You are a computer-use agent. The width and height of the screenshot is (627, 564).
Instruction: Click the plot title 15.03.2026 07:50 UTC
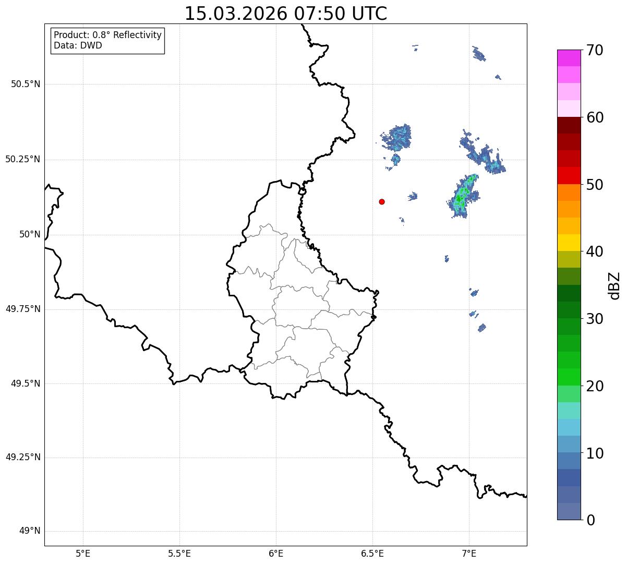pos(286,13)
